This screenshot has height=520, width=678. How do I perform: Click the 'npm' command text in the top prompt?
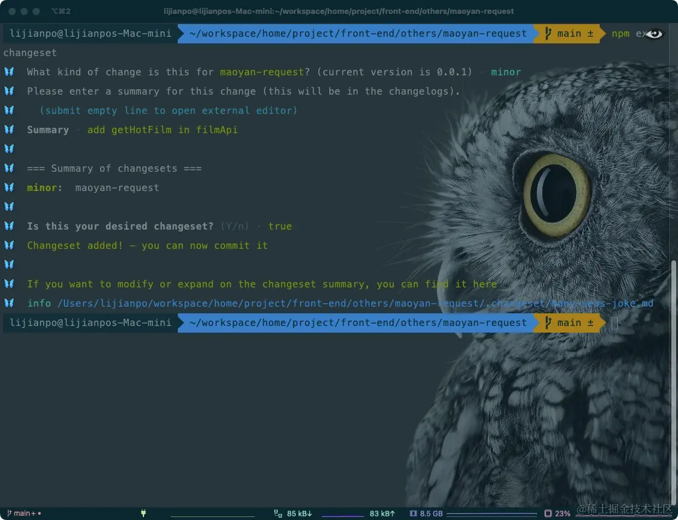tap(621, 34)
